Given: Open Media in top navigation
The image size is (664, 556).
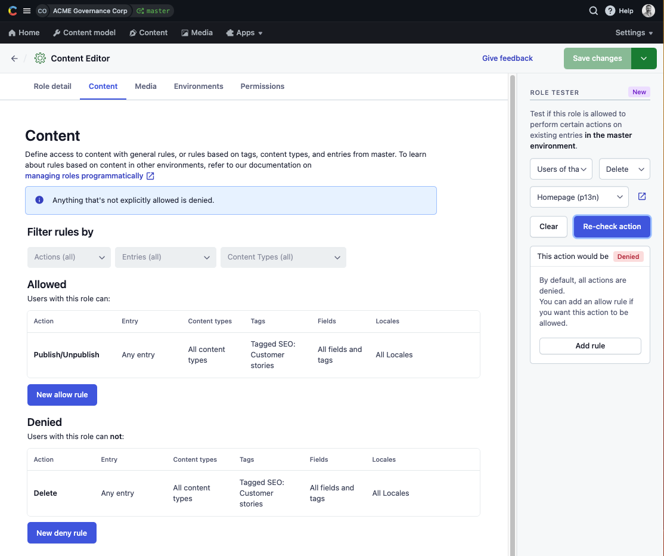Looking at the screenshot, I should [x=197, y=33].
